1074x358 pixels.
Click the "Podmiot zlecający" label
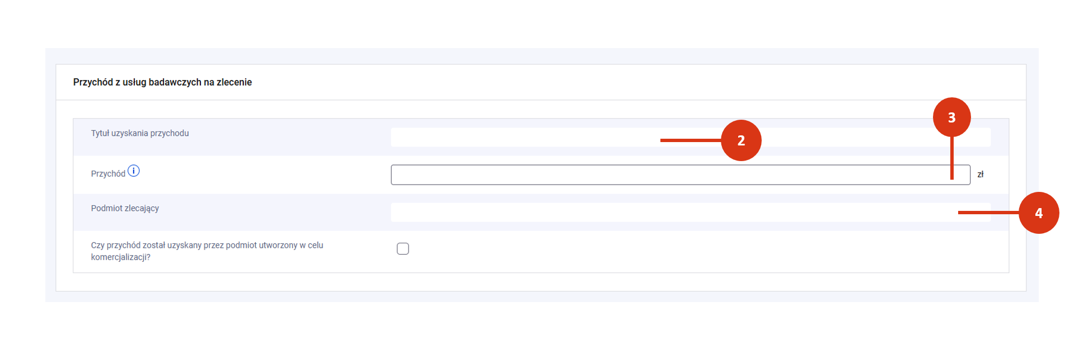point(125,208)
